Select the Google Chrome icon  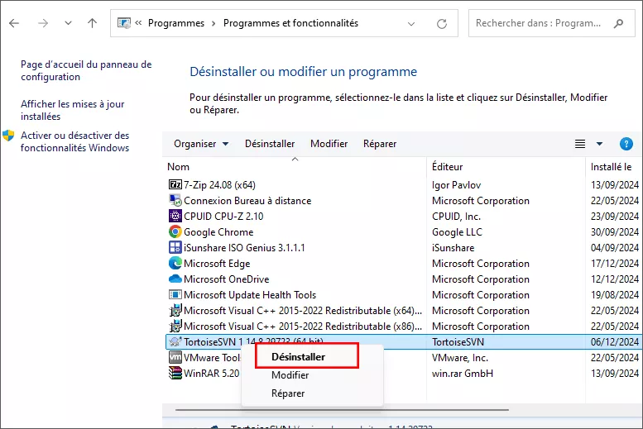coord(175,232)
